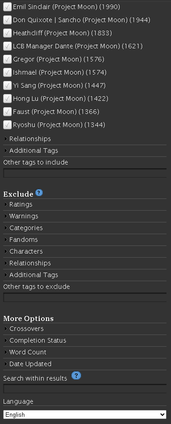Image resolution: width=171 pixels, height=424 pixels.
Task: Expand include Additional Tags section
Action: pyautogui.click(x=85, y=151)
